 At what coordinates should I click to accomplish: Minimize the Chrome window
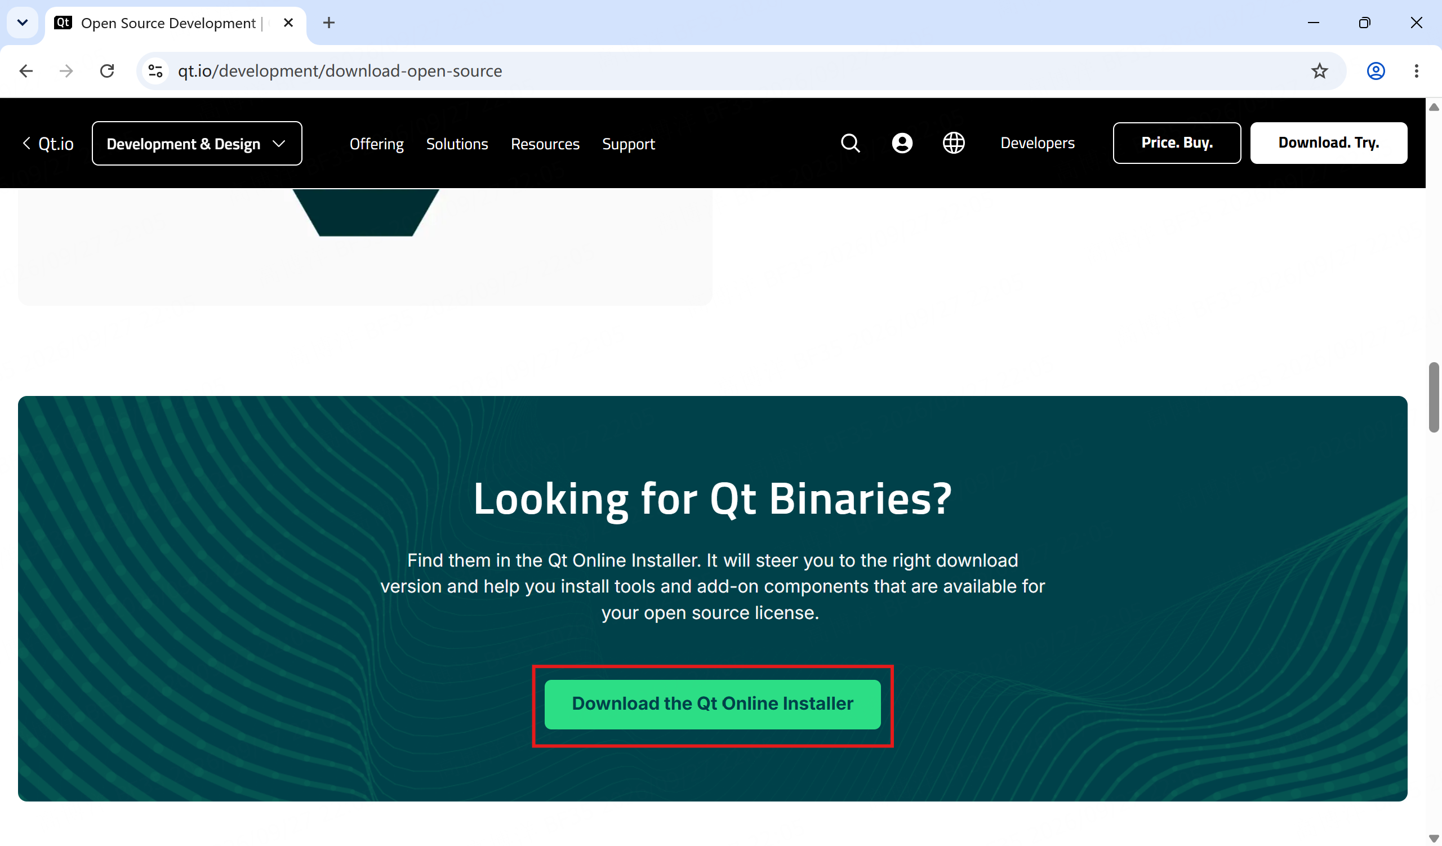[1313, 23]
